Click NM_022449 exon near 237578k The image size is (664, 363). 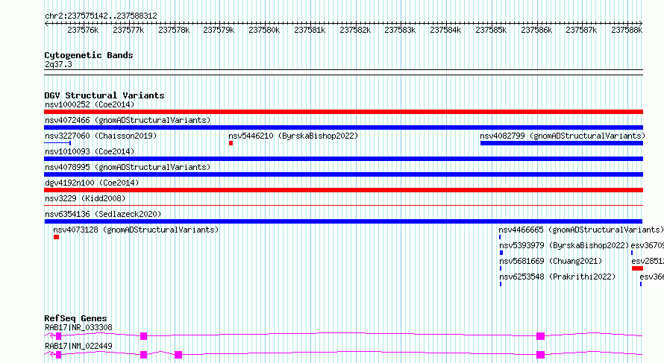(x=178, y=355)
